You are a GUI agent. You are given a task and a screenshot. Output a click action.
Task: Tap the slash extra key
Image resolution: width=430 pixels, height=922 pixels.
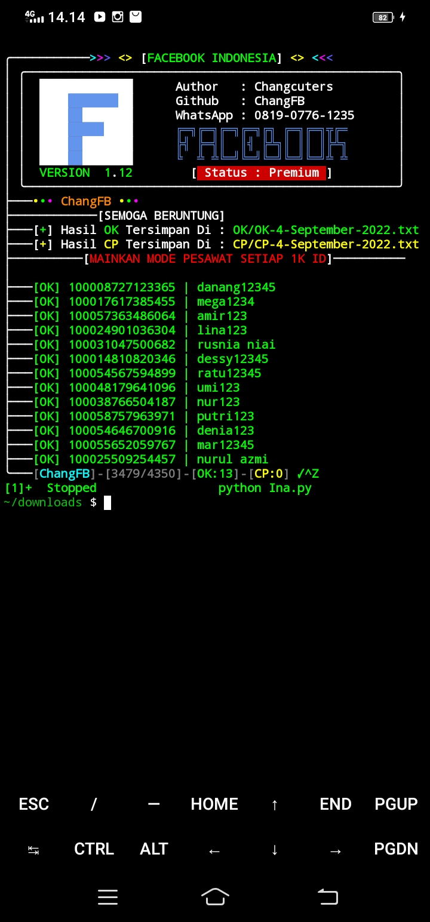(x=94, y=804)
